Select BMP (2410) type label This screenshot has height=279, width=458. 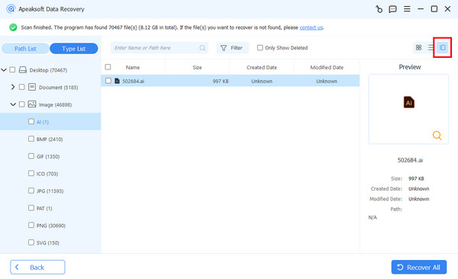tap(50, 139)
